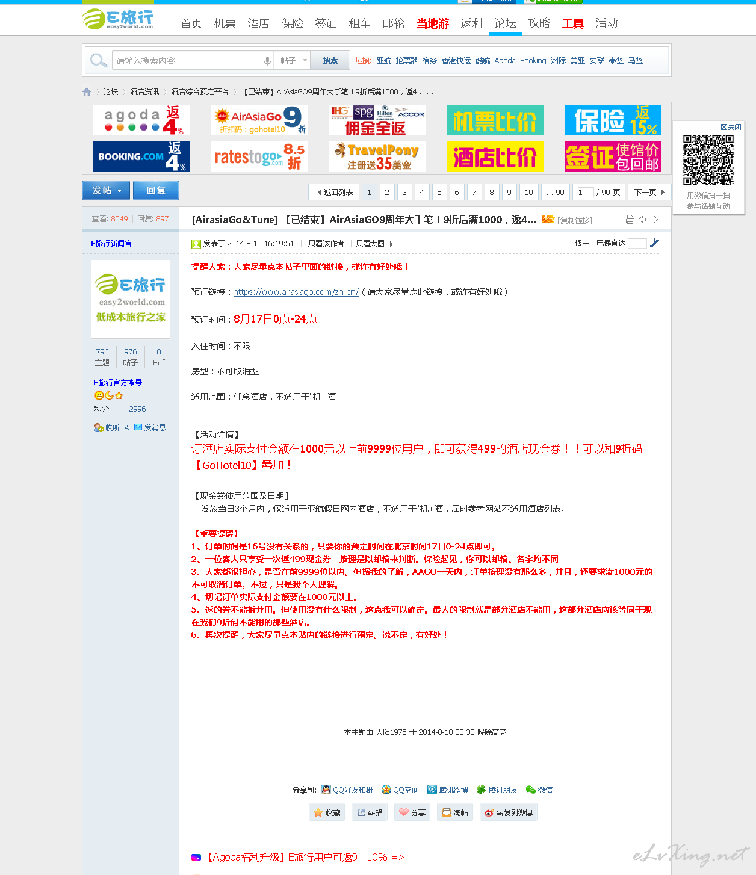Click the elevator jump go icon
This screenshot has width=756, height=875.
point(654,243)
